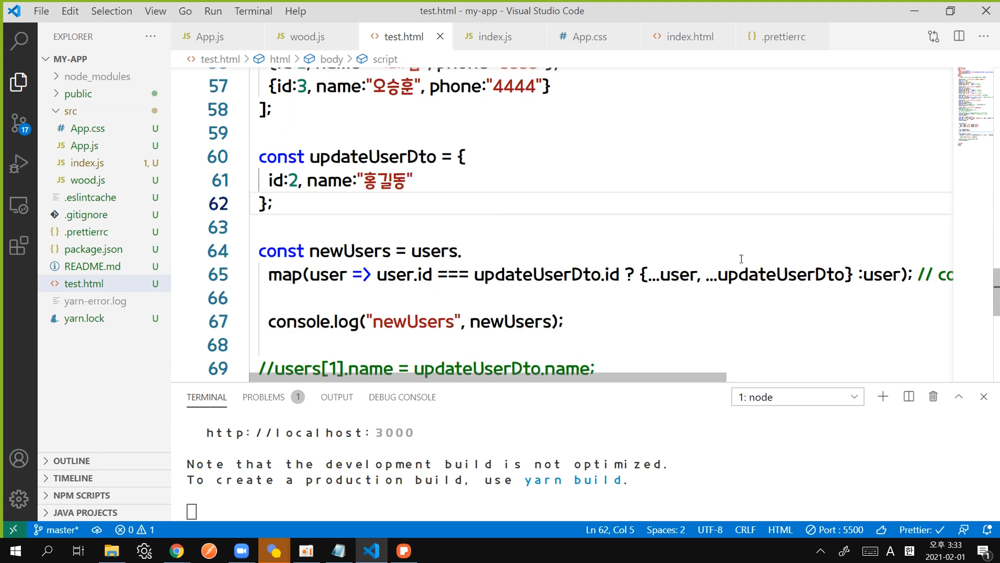This screenshot has height=563, width=1000.
Task: Change language mode from HTML
Action: click(x=780, y=530)
